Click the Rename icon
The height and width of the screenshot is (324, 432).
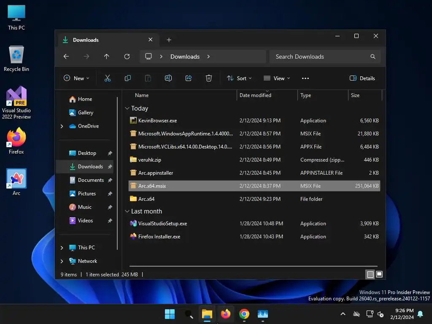tap(168, 78)
